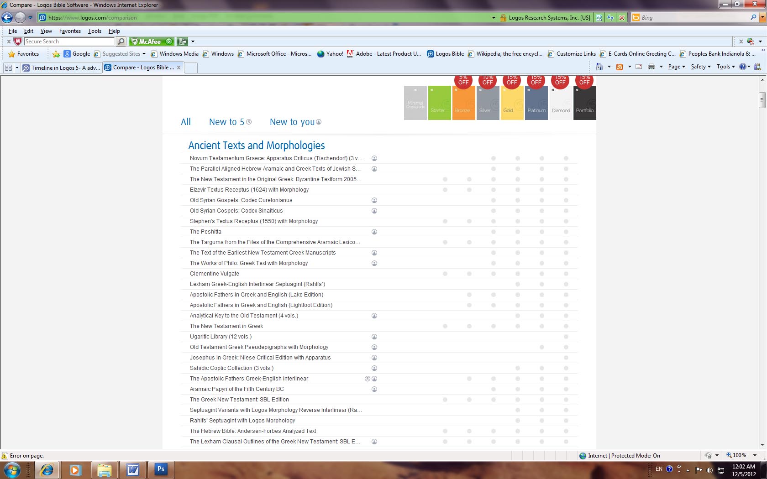Open Google favorites bar link
The image size is (767, 479).
(77, 54)
